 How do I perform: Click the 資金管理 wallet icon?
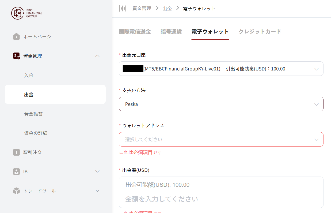click(16, 56)
